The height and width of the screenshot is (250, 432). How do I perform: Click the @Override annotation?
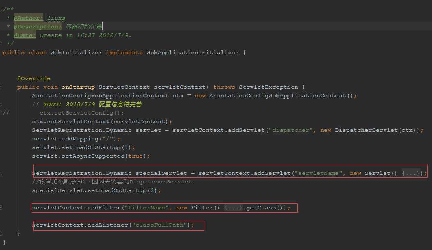(34, 78)
